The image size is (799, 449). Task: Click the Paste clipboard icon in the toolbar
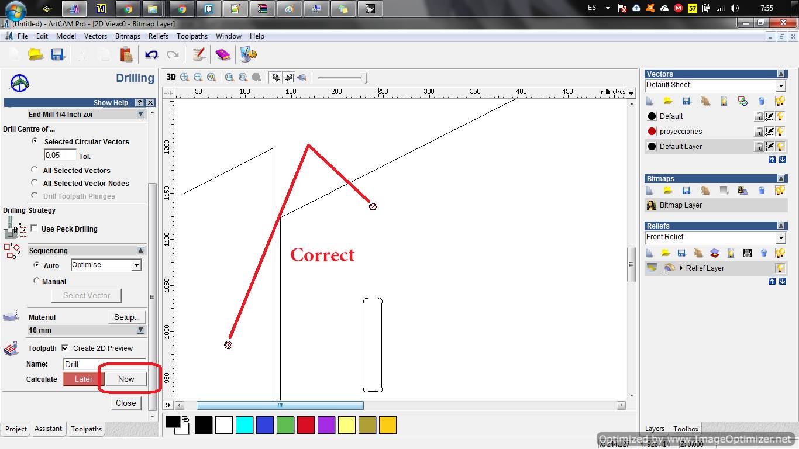[x=126, y=54]
